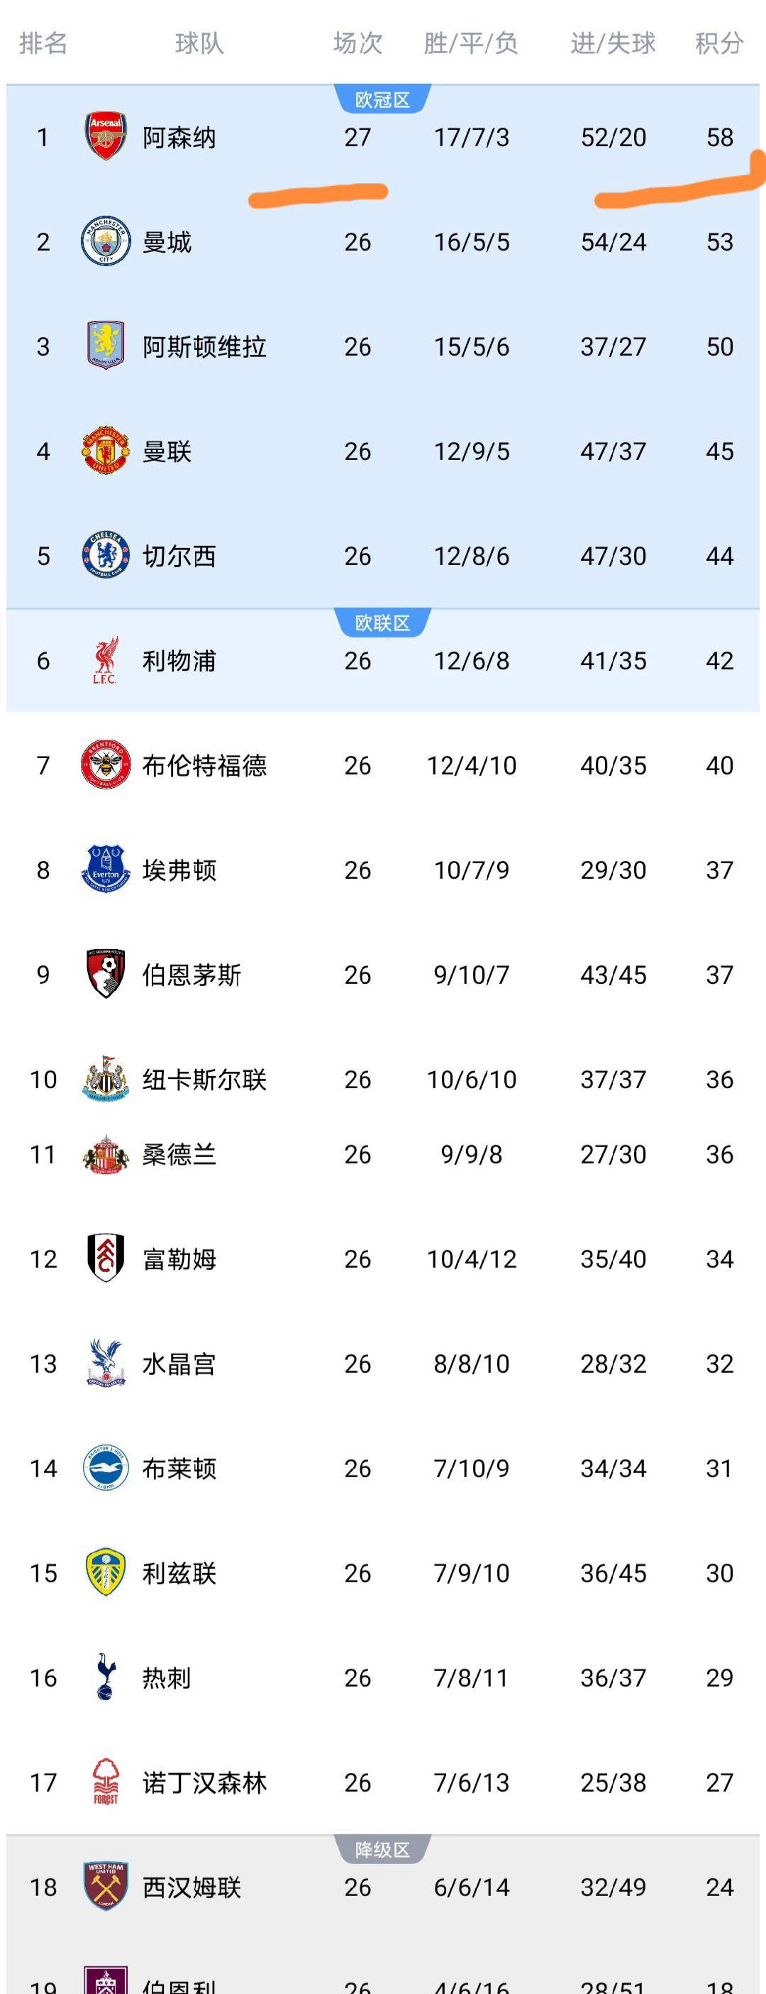Tap the Manchester City badge
Image resolution: width=766 pixels, height=1994 pixels.
(x=105, y=241)
